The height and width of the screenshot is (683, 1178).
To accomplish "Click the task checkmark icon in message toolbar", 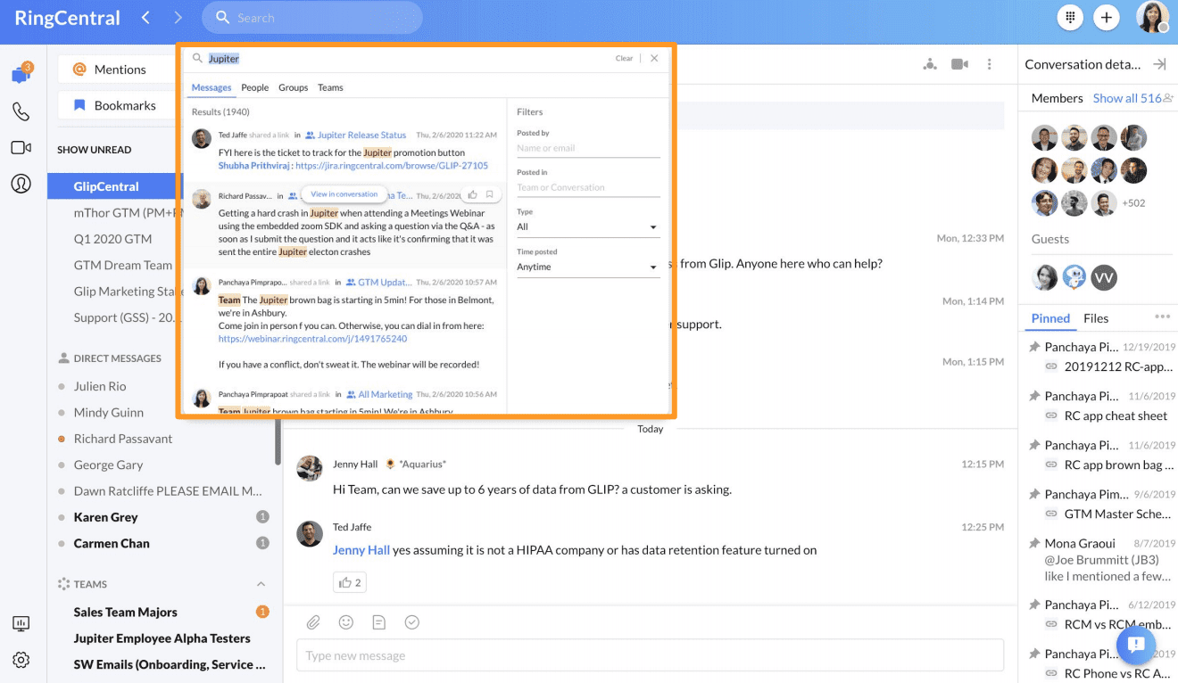I will pos(411,622).
